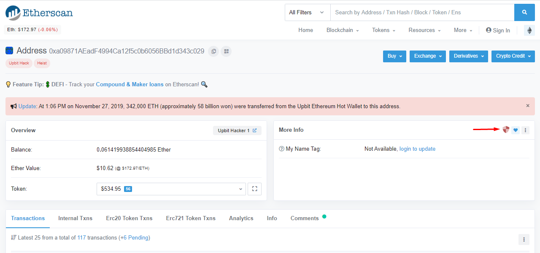540x253 pixels.
Task: Click the lightbulb Feature Tip icon
Action: click(8, 84)
